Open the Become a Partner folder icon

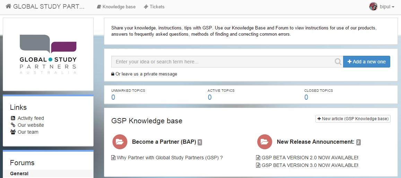(120, 142)
